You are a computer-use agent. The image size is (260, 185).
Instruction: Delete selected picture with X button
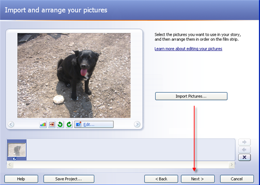point(245,157)
